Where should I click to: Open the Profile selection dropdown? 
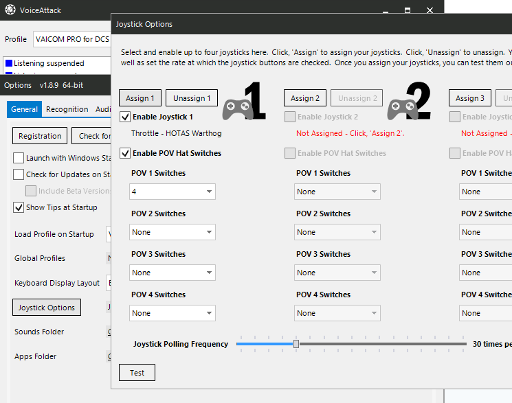72,39
